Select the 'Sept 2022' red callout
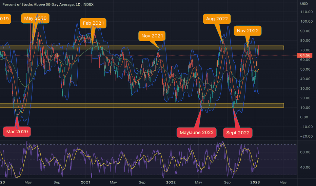 coord(238,133)
